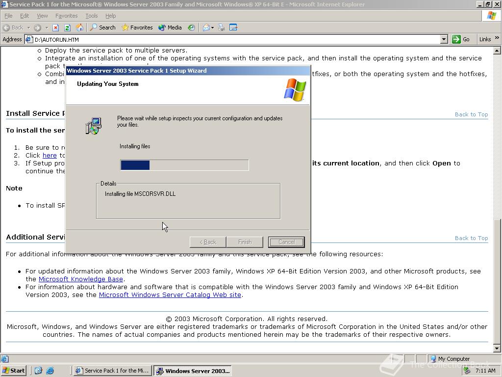Open the Search pane in IE
The width and height of the screenshot is (502, 377).
click(x=103, y=27)
